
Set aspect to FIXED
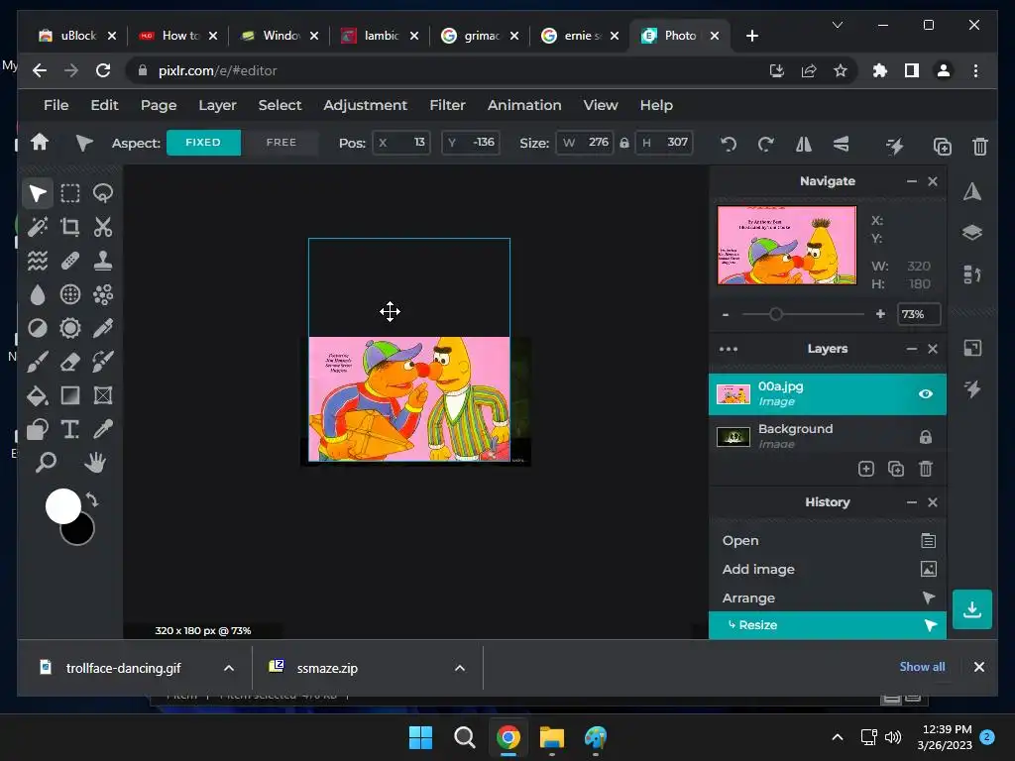(203, 143)
